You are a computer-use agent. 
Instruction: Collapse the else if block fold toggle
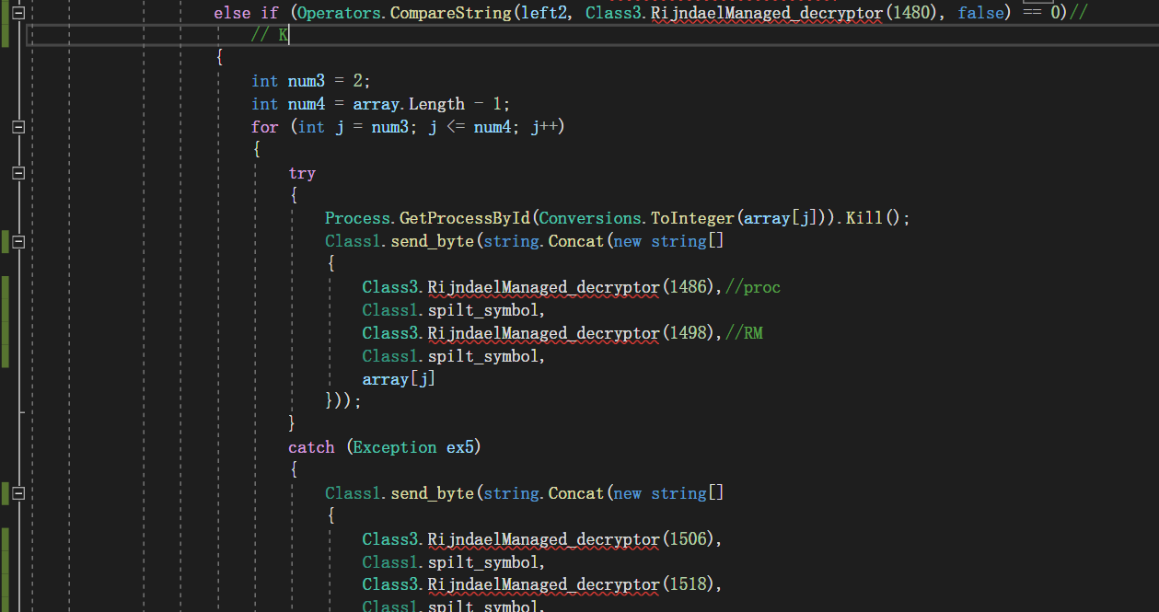coord(17,13)
